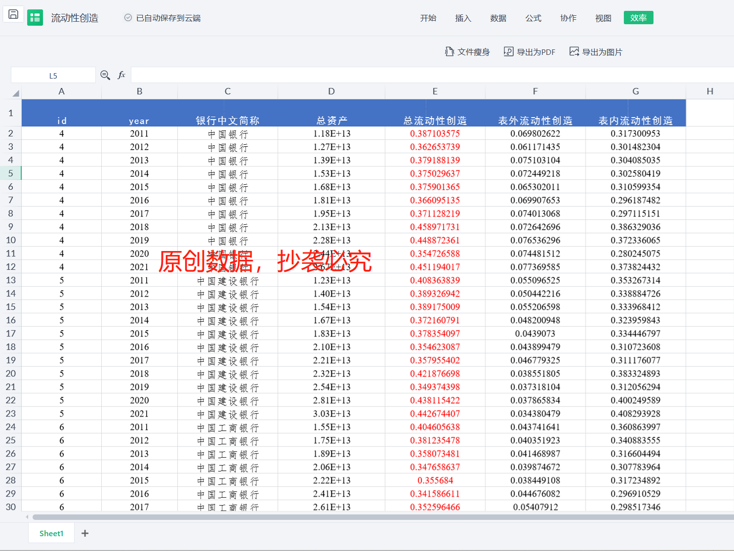Click cell with value 0.034380479

535,414
